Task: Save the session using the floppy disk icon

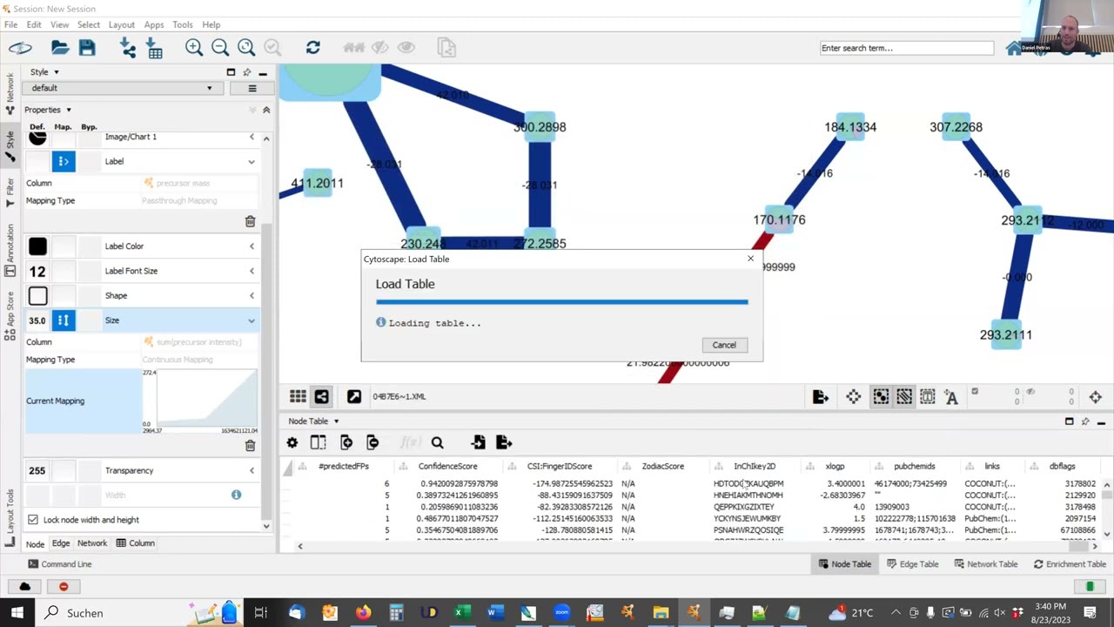Action: pyautogui.click(x=87, y=48)
